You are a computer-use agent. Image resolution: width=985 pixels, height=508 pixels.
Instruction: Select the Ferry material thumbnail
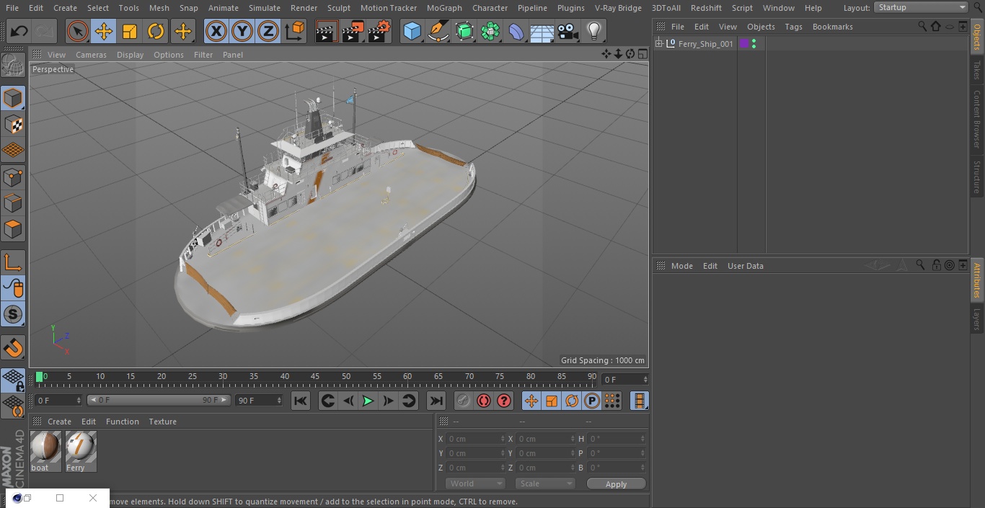click(x=81, y=447)
